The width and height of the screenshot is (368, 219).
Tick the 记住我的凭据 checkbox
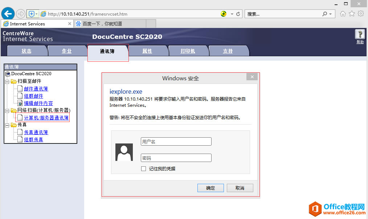[143, 169]
